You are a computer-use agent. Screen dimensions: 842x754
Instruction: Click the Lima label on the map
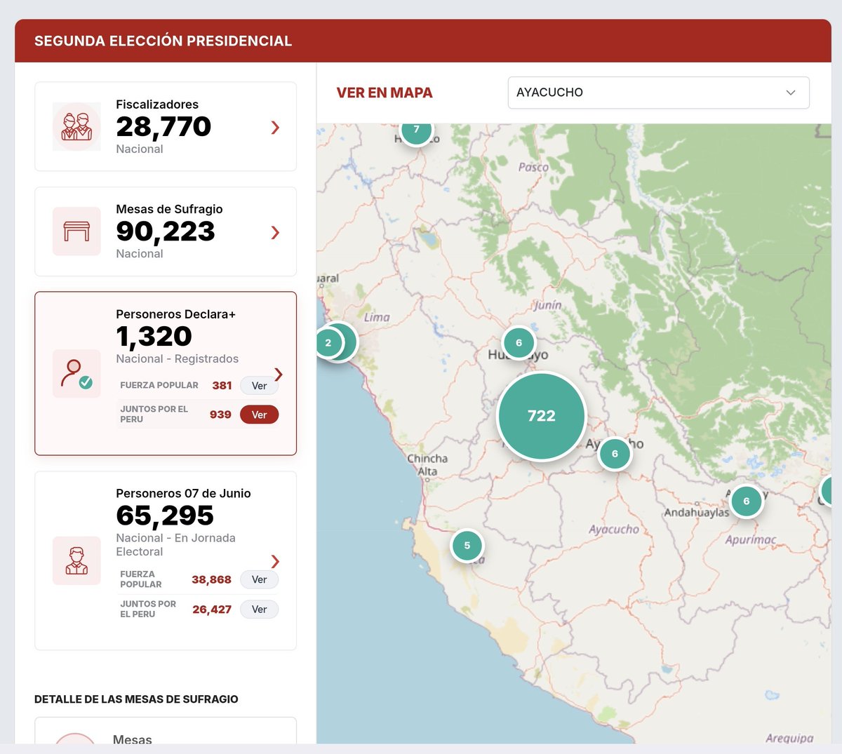click(x=376, y=318)
